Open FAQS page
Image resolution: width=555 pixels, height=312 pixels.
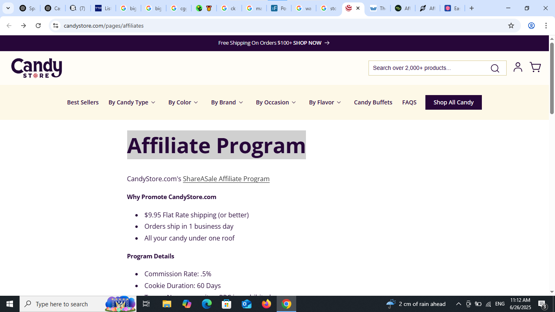(x=409, y=102)
